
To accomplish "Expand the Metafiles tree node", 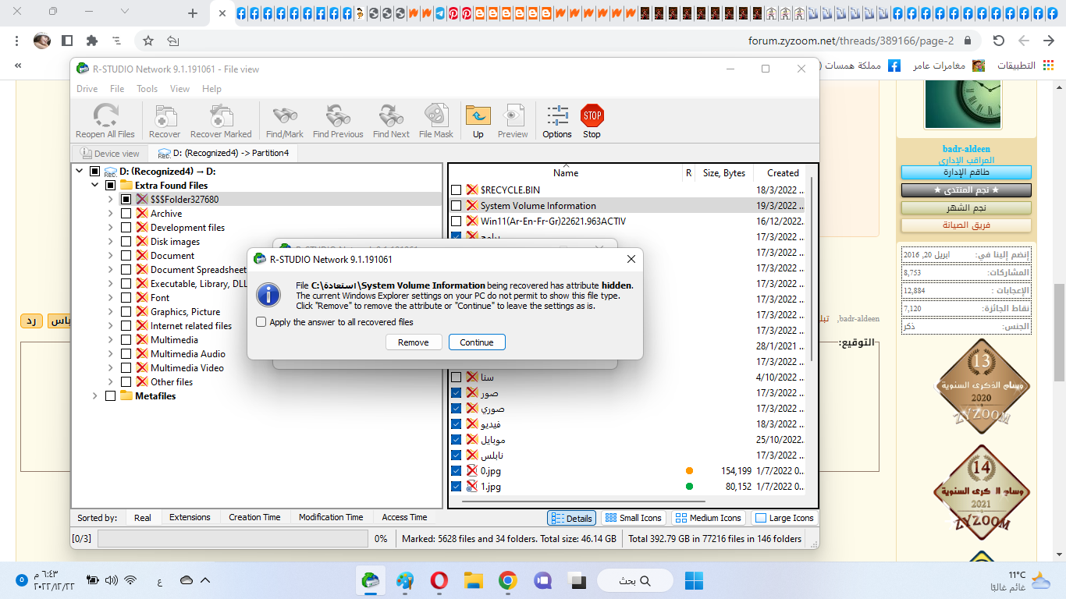I will click(x=95, y=395).
